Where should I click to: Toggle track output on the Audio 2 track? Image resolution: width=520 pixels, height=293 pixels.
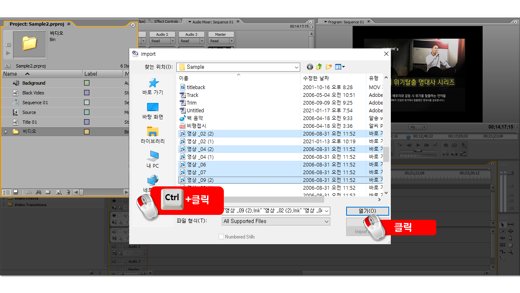coord(114,247)
